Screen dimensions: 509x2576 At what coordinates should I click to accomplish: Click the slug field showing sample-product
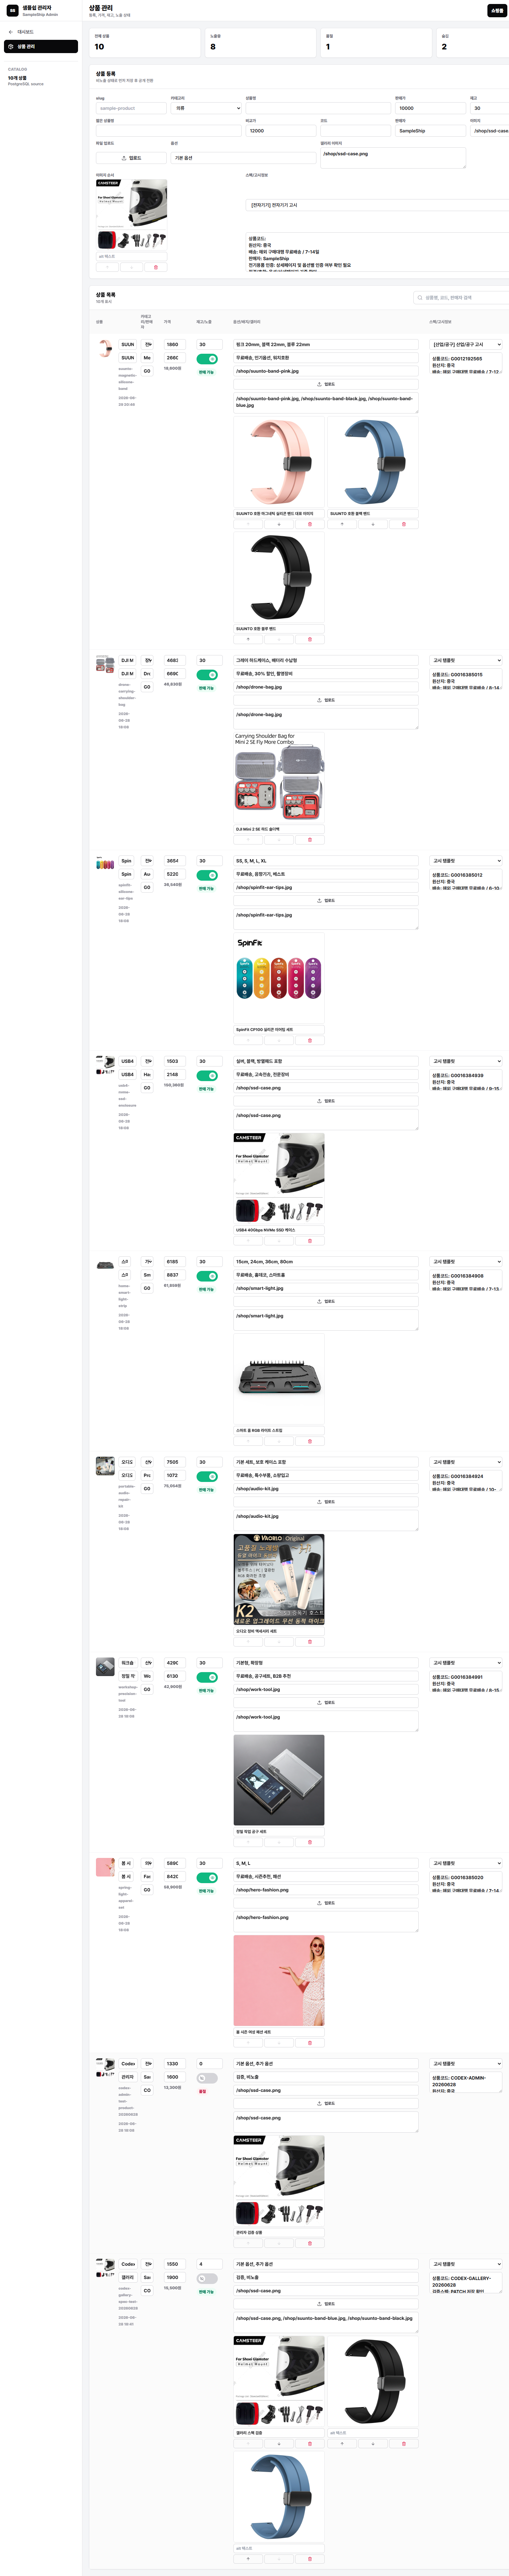(x=131, y=108)
